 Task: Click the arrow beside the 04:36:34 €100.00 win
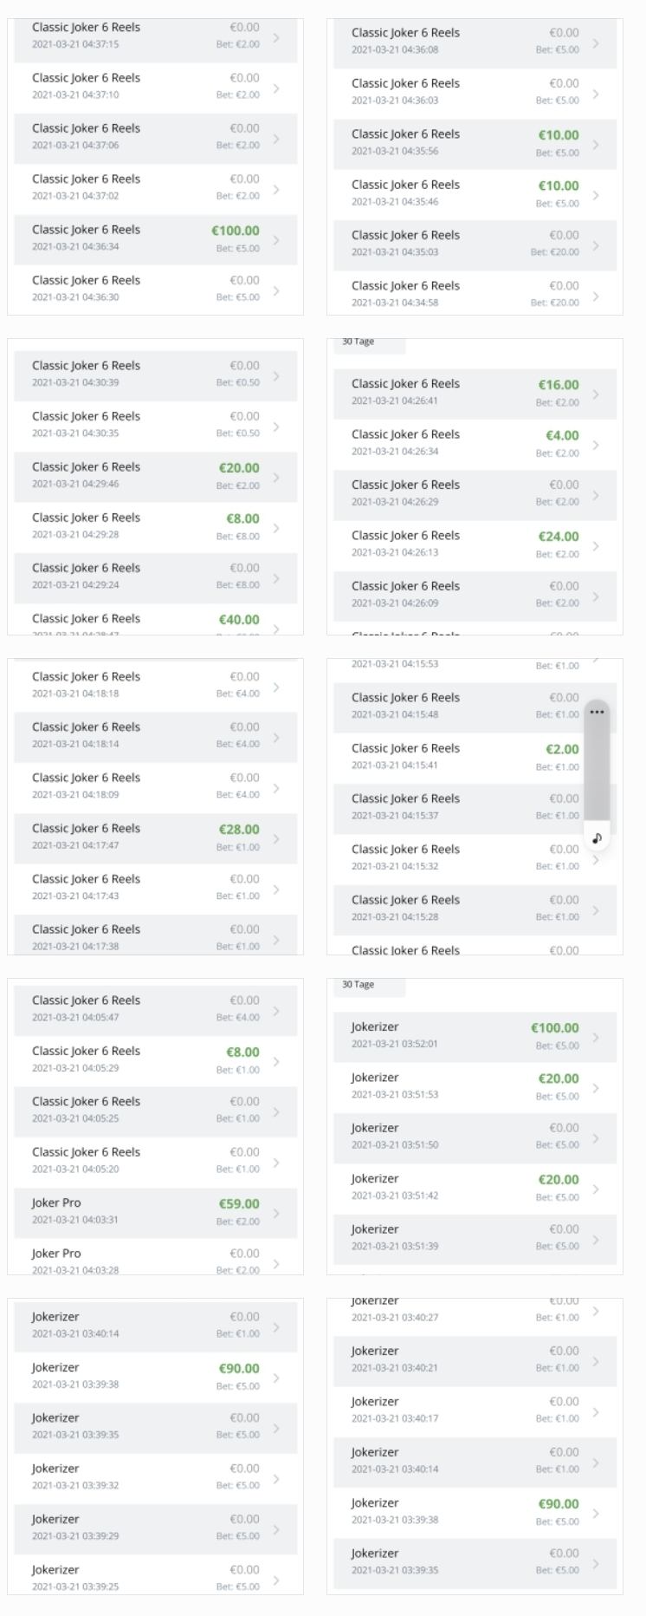(276, 240)
